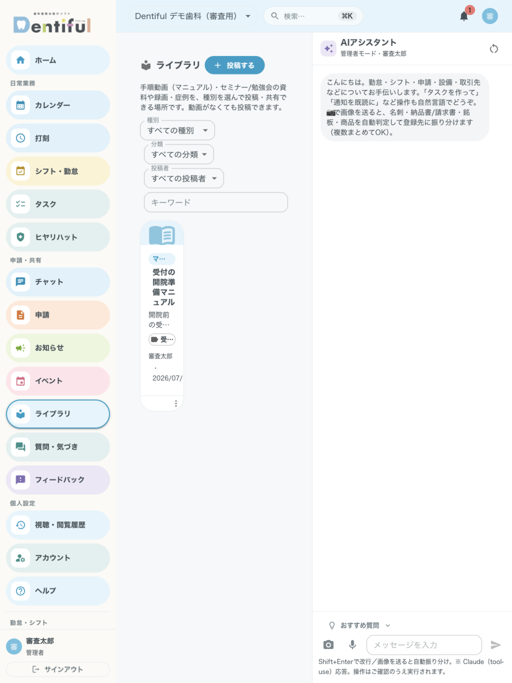Reset AI chat with refresh icon
This screenshot has width=512, height=683.
pos(494,48)
